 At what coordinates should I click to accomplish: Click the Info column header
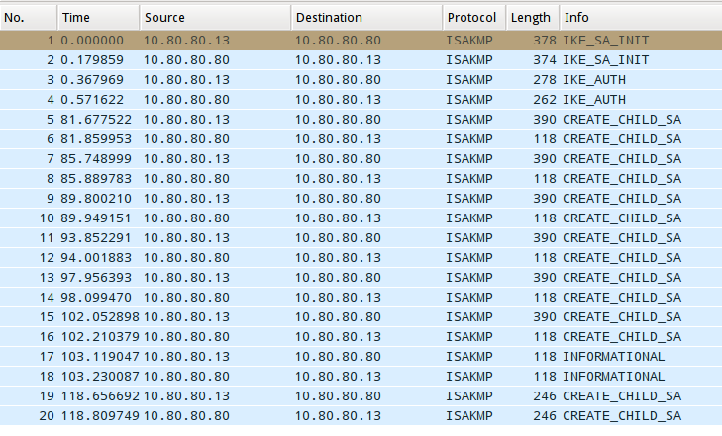click(641, 18)
